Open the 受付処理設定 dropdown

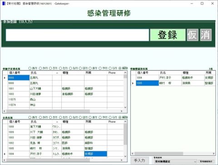(175, 161)
